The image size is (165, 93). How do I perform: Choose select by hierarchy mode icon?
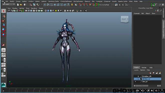pyautogui.click(x=31, y=5)
